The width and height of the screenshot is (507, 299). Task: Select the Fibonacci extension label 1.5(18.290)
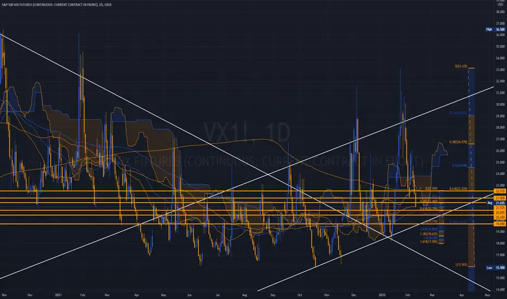coord(430,238)
